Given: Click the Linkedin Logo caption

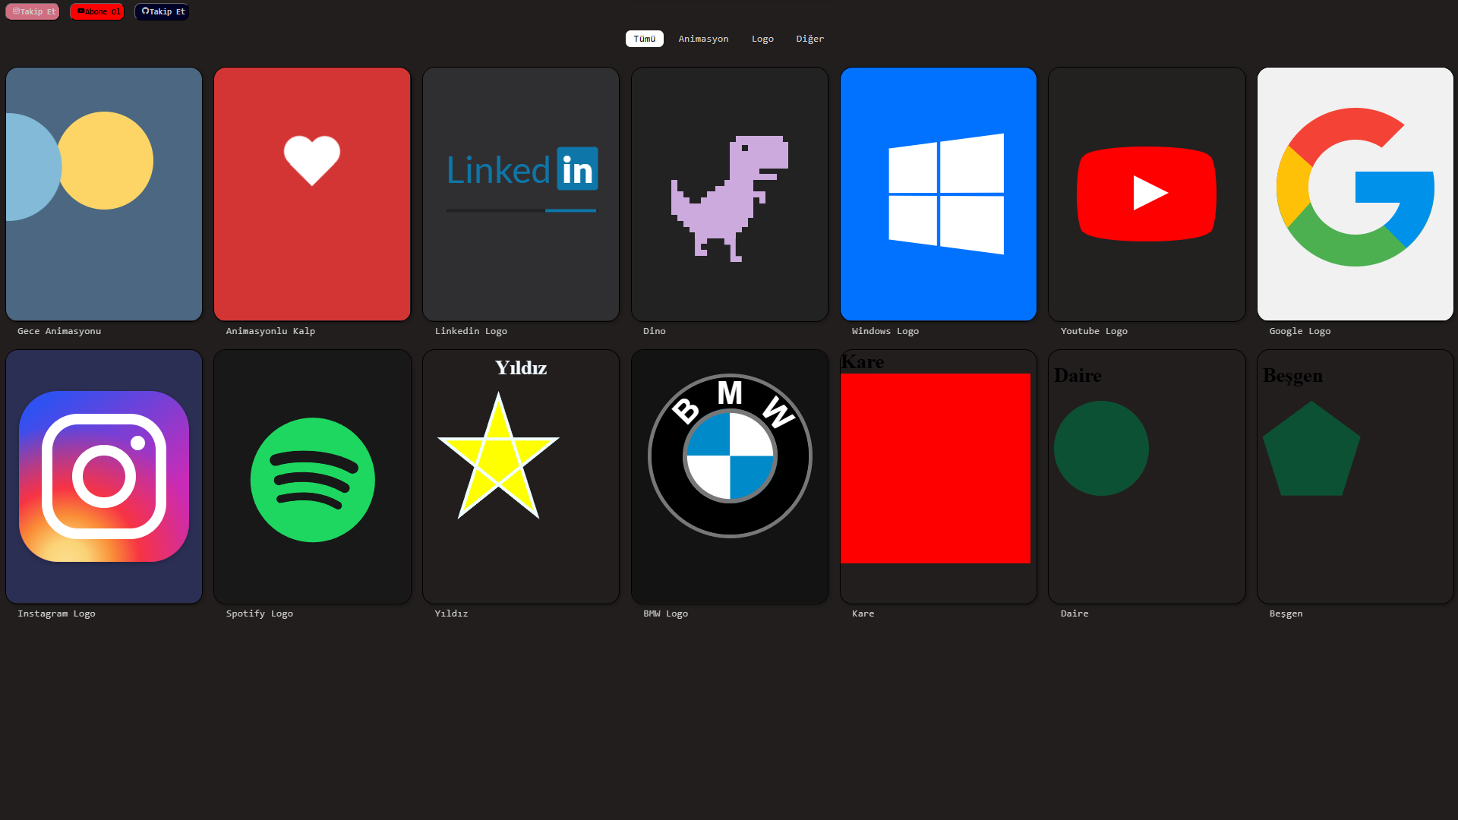Looking at the screenshot, I should 471,331.
